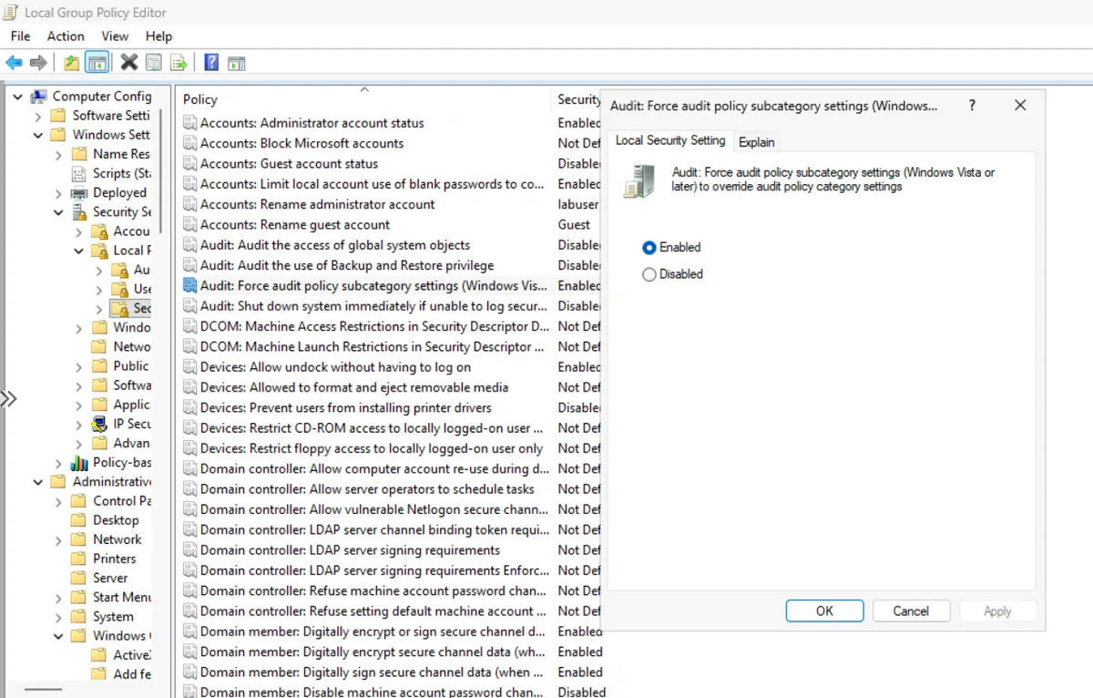The width and height of the screenshot is (1093, 698).
Task: Click the Apply button
Action: tap(997, 611)
